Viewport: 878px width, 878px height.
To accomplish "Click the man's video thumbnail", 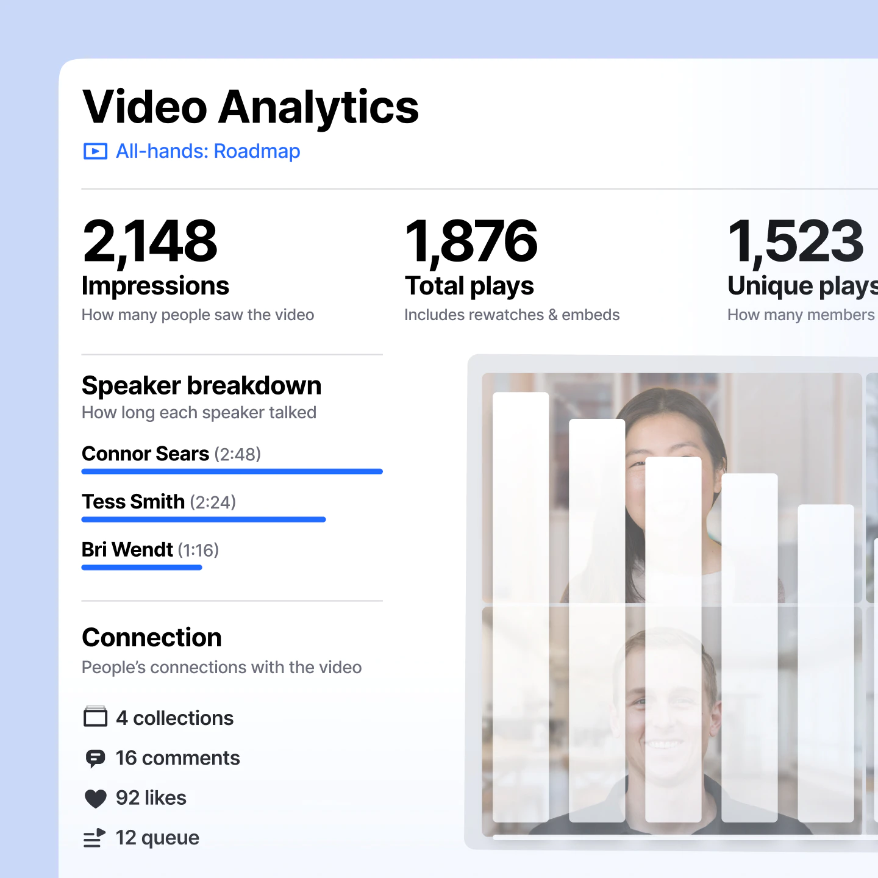I will pyautogui.click(x=672, y=721).
